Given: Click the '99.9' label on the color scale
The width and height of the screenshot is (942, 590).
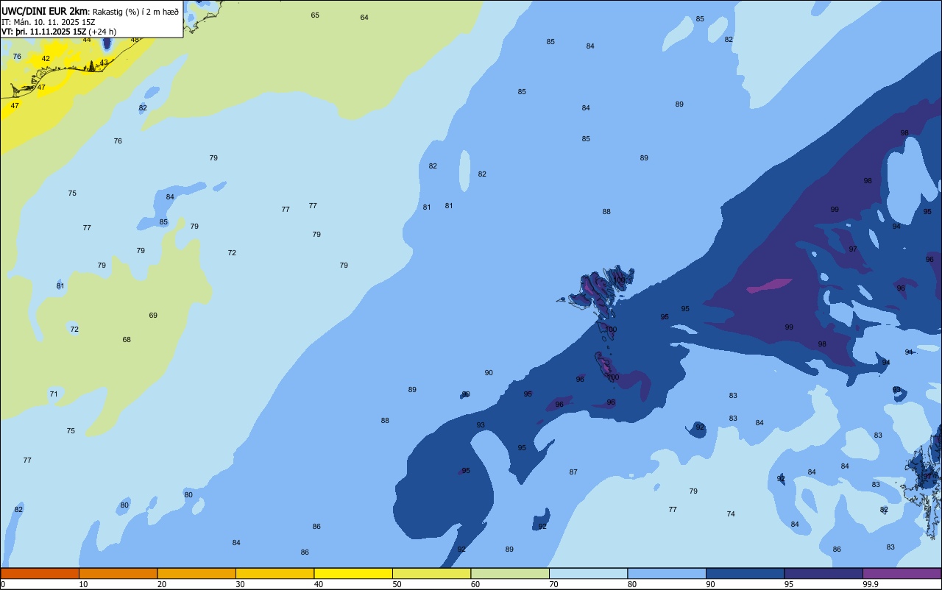Looking at the screenshot, I should click(x=871, y=584).
